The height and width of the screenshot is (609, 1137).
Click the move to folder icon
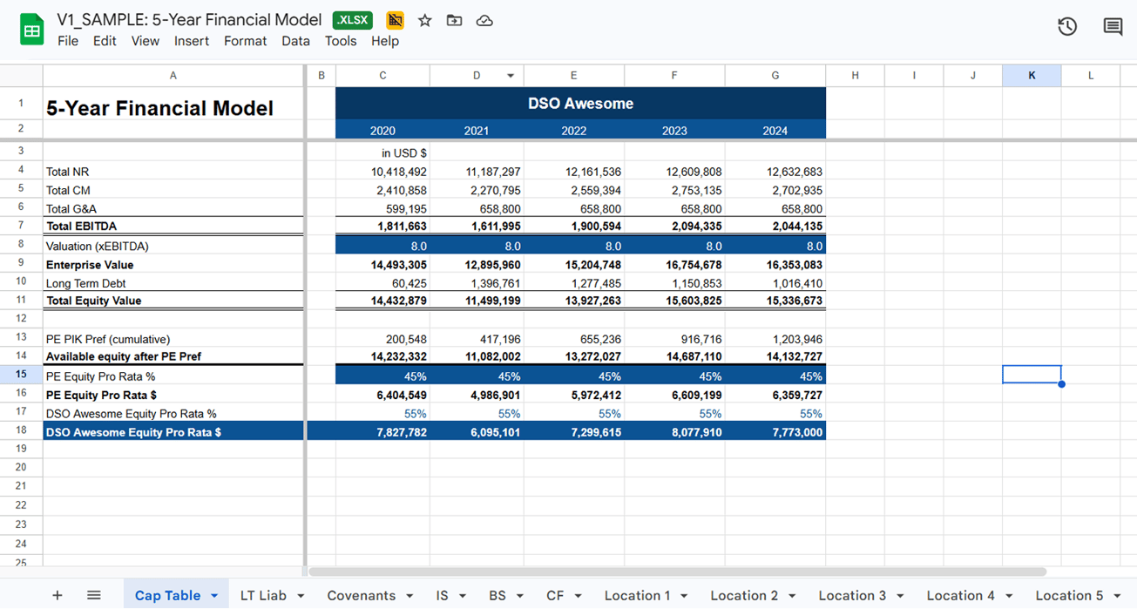pos(455,20)
